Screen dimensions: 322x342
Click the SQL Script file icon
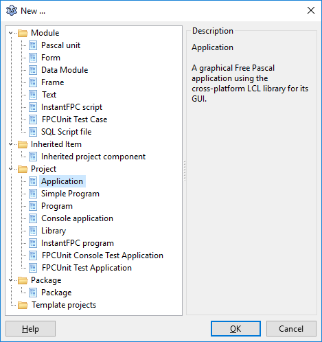click(33, 132)
